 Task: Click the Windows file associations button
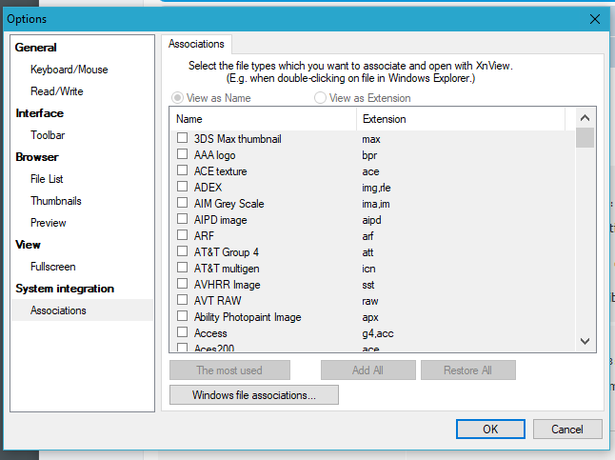(253, 394)
